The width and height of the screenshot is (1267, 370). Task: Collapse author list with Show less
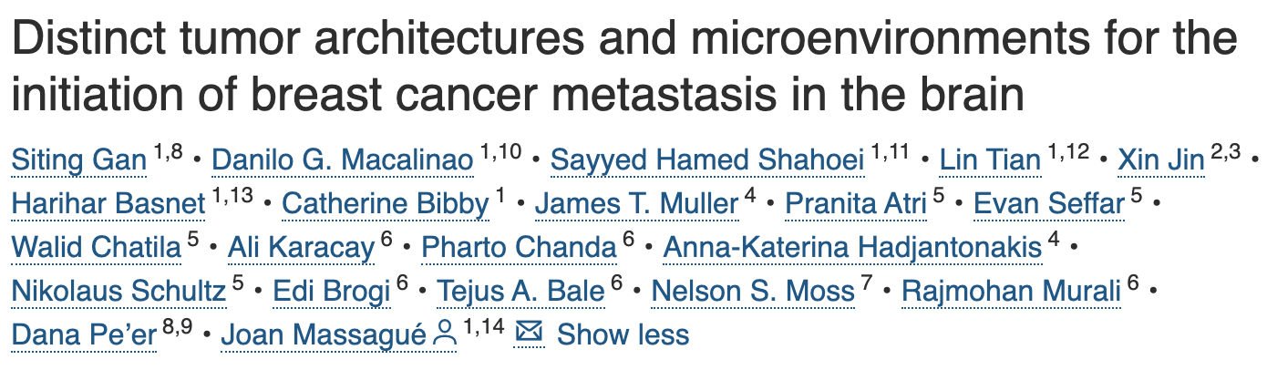[x=623, y=334]
